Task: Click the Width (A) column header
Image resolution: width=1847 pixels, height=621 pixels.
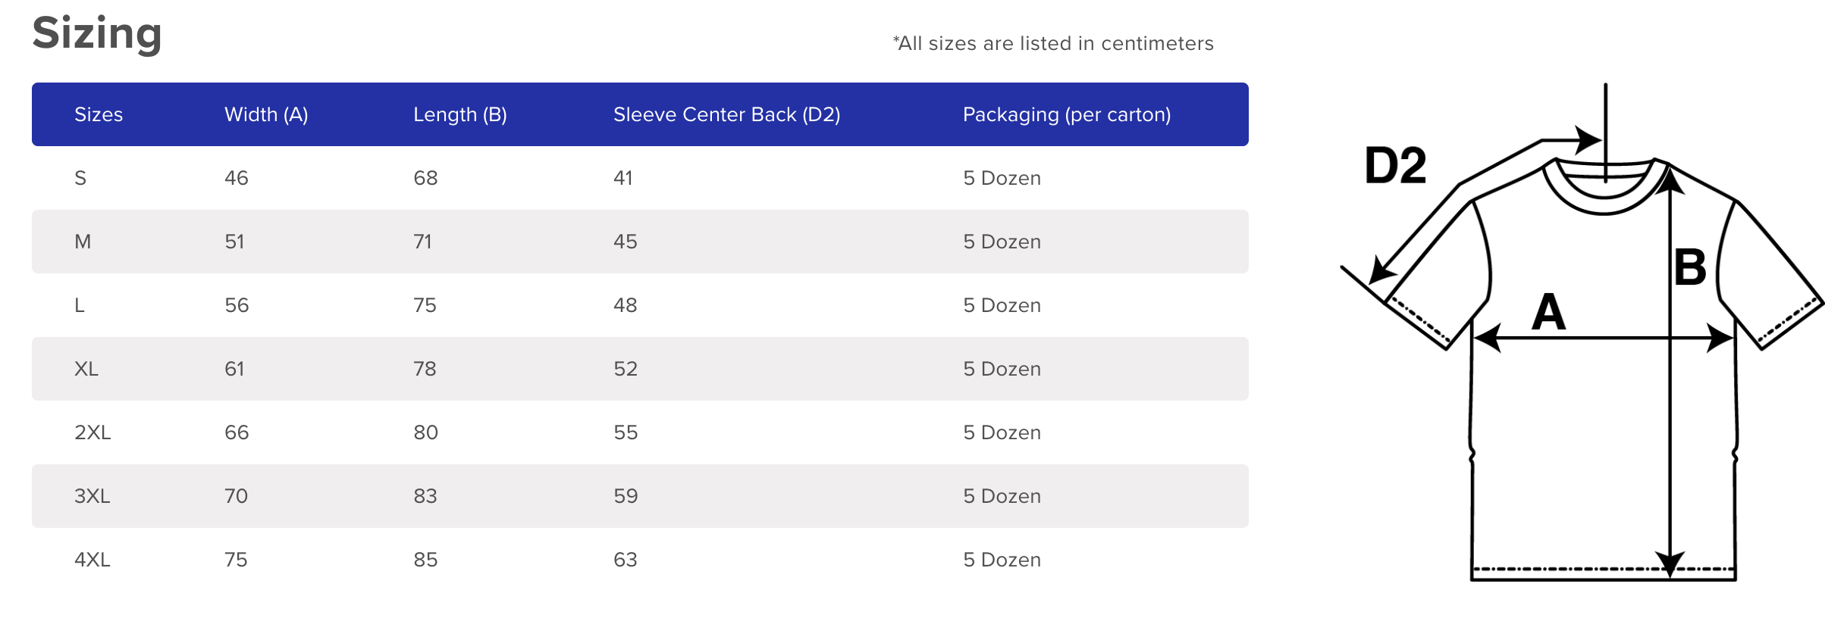Action: 266,114
